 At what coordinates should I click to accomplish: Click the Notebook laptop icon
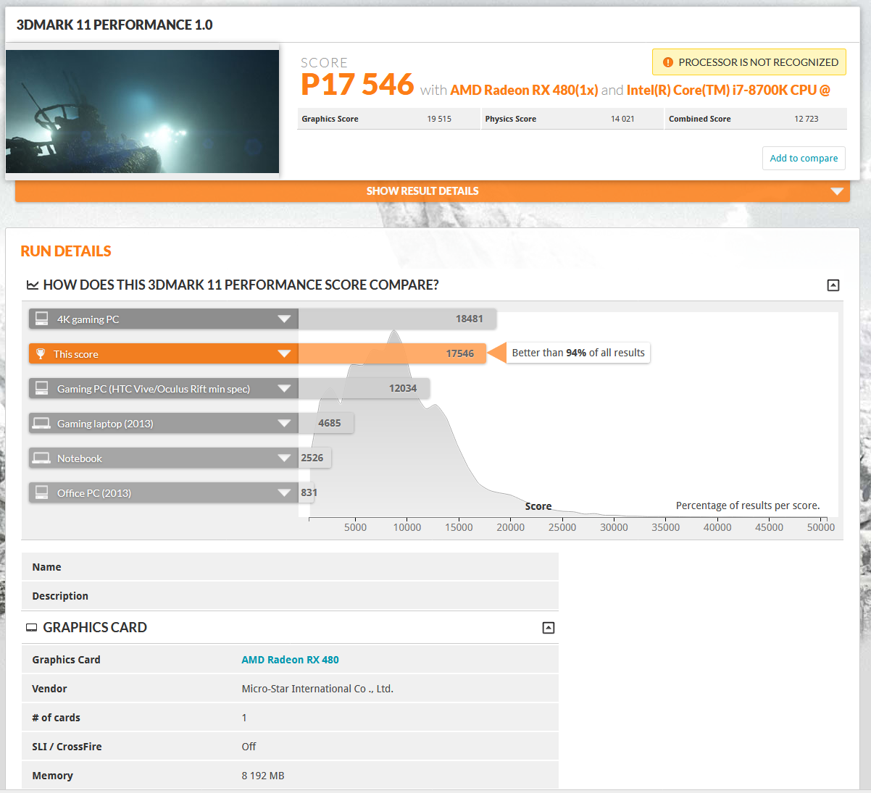click(x=42, y=458)
